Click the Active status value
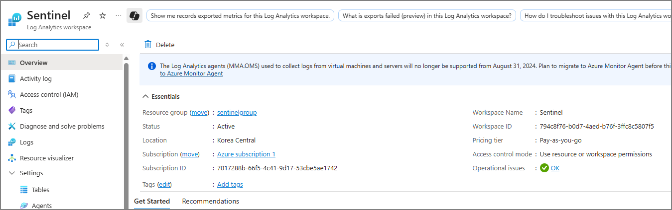Viewport: 672px width, 210px height. pos(226,126)
